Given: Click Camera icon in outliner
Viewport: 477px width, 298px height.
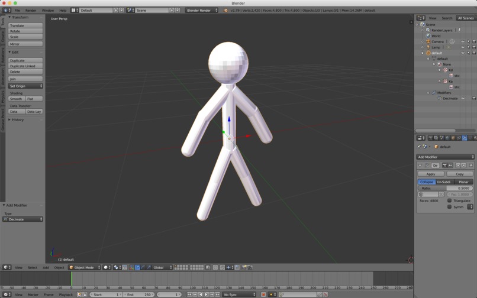Looking at the screenshot, I should tap(428, 41).
